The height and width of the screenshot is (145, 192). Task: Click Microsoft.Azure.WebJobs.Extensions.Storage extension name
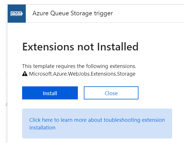coord(82,74)
